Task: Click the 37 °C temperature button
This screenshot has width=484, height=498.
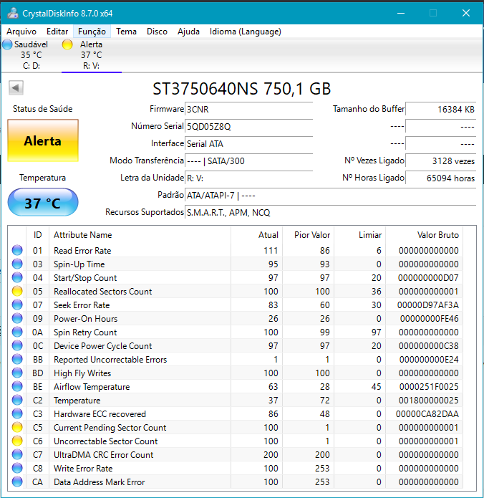Action: point(43,202)
